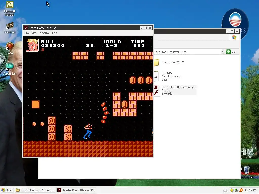This screenshot has height=194, width=259.
Task: Select the Supermium desktop shortcut
Action: coord(10,67)
